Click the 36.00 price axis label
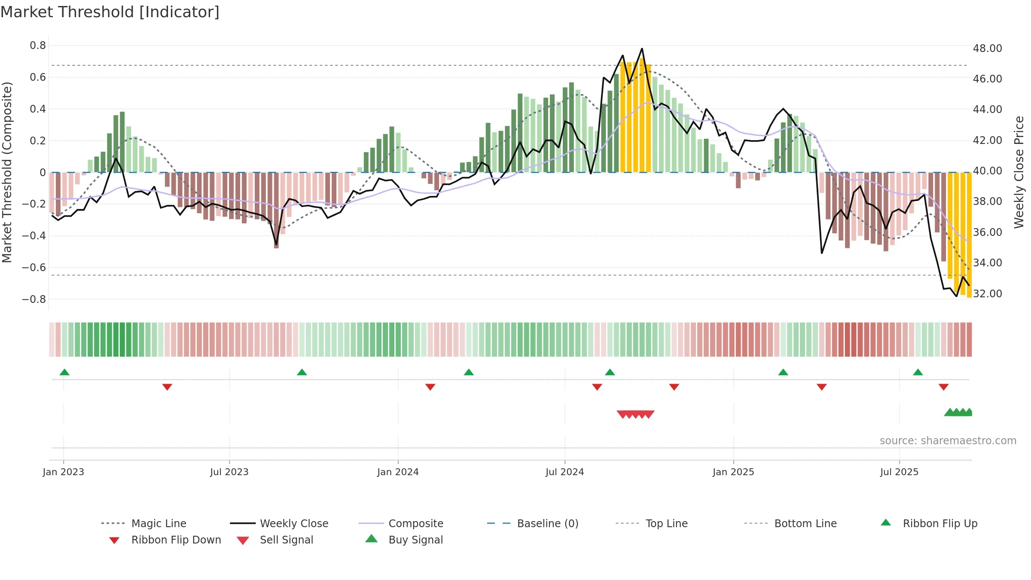The height and width of the screenshot is (580, 1031). pos(988,232)
